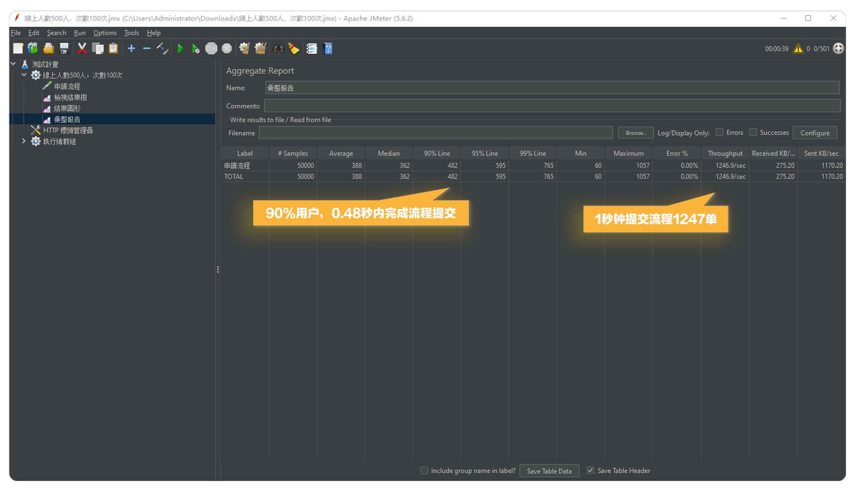Click the Filename input field
Screen dimensions: 856x489
point(436,133)
